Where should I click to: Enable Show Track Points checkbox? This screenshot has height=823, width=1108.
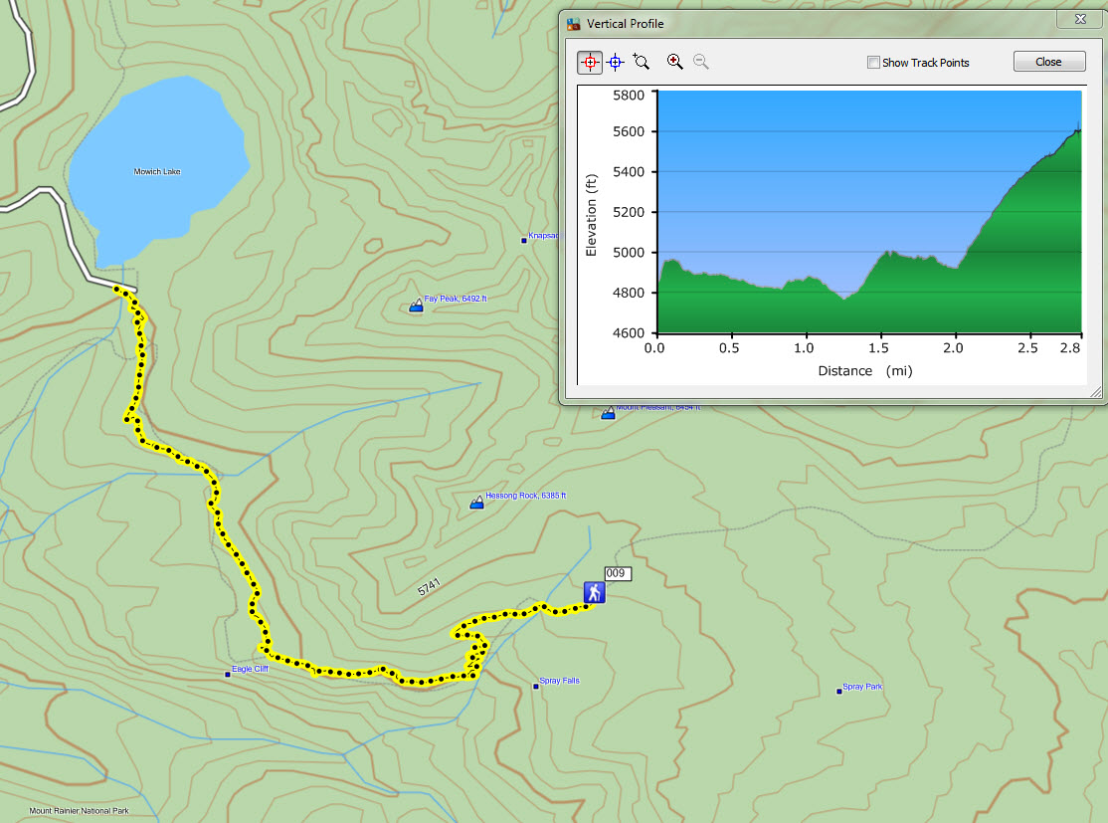(873, 63)
